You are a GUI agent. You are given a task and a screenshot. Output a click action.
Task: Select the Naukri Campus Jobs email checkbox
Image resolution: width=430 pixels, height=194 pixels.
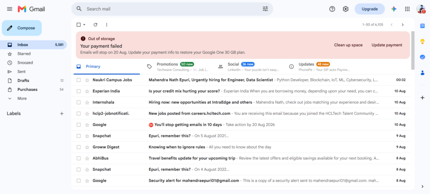[79, 80]
